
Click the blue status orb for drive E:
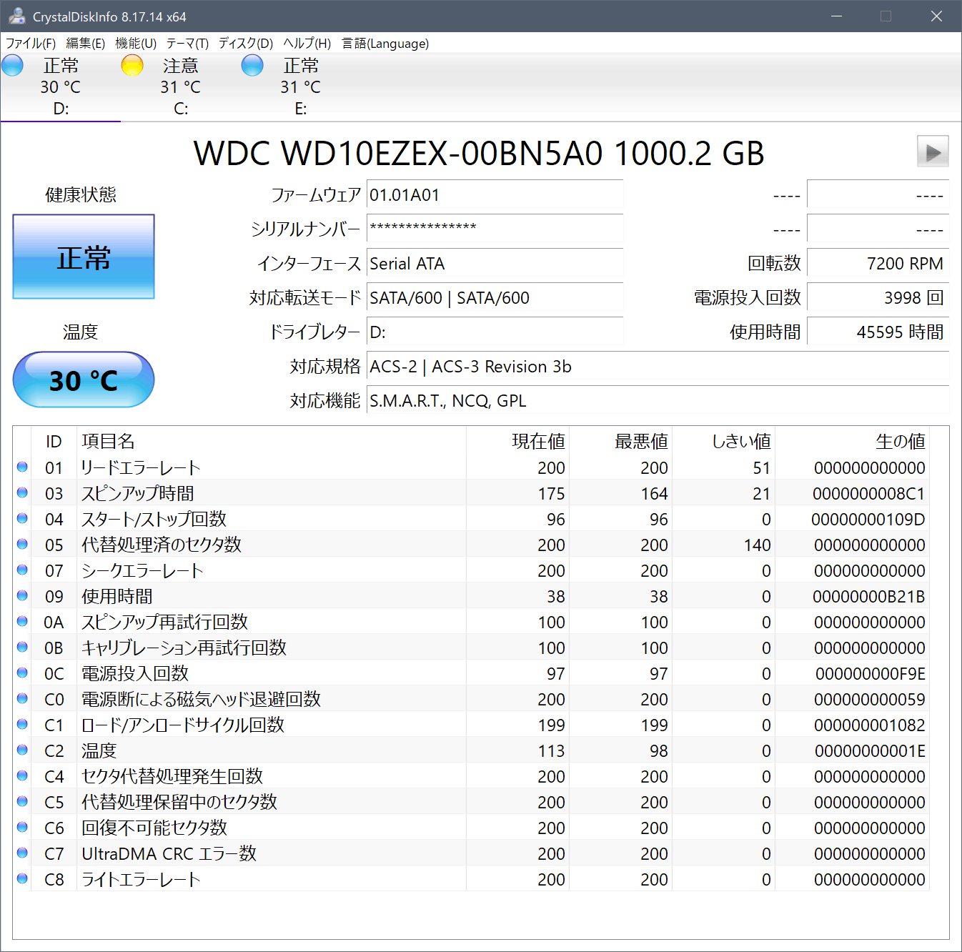tap(252, 65)
